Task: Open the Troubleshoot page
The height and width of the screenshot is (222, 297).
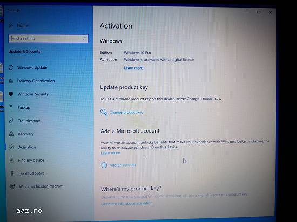Action: click(x=29, y=121)
